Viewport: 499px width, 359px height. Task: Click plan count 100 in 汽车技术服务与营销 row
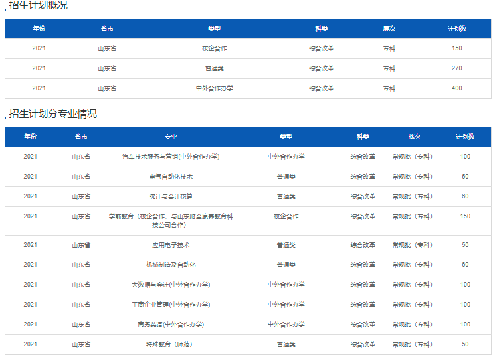coord(465,157)
